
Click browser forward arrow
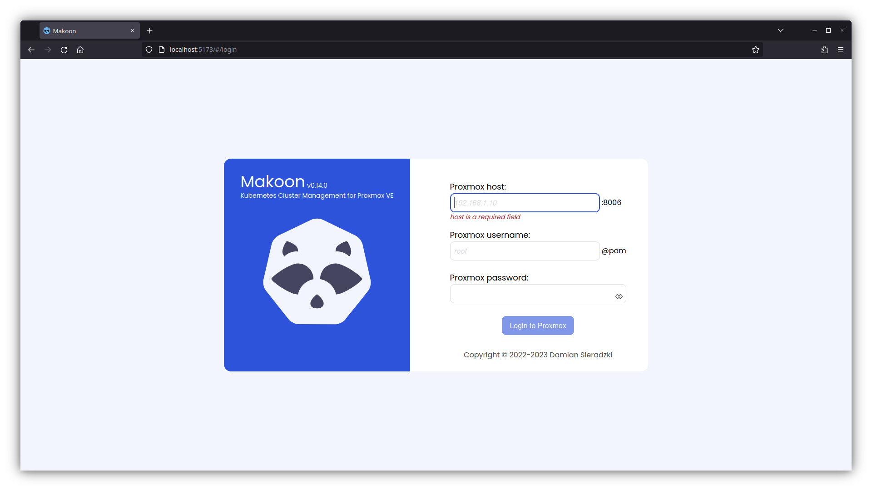point(48,50)
